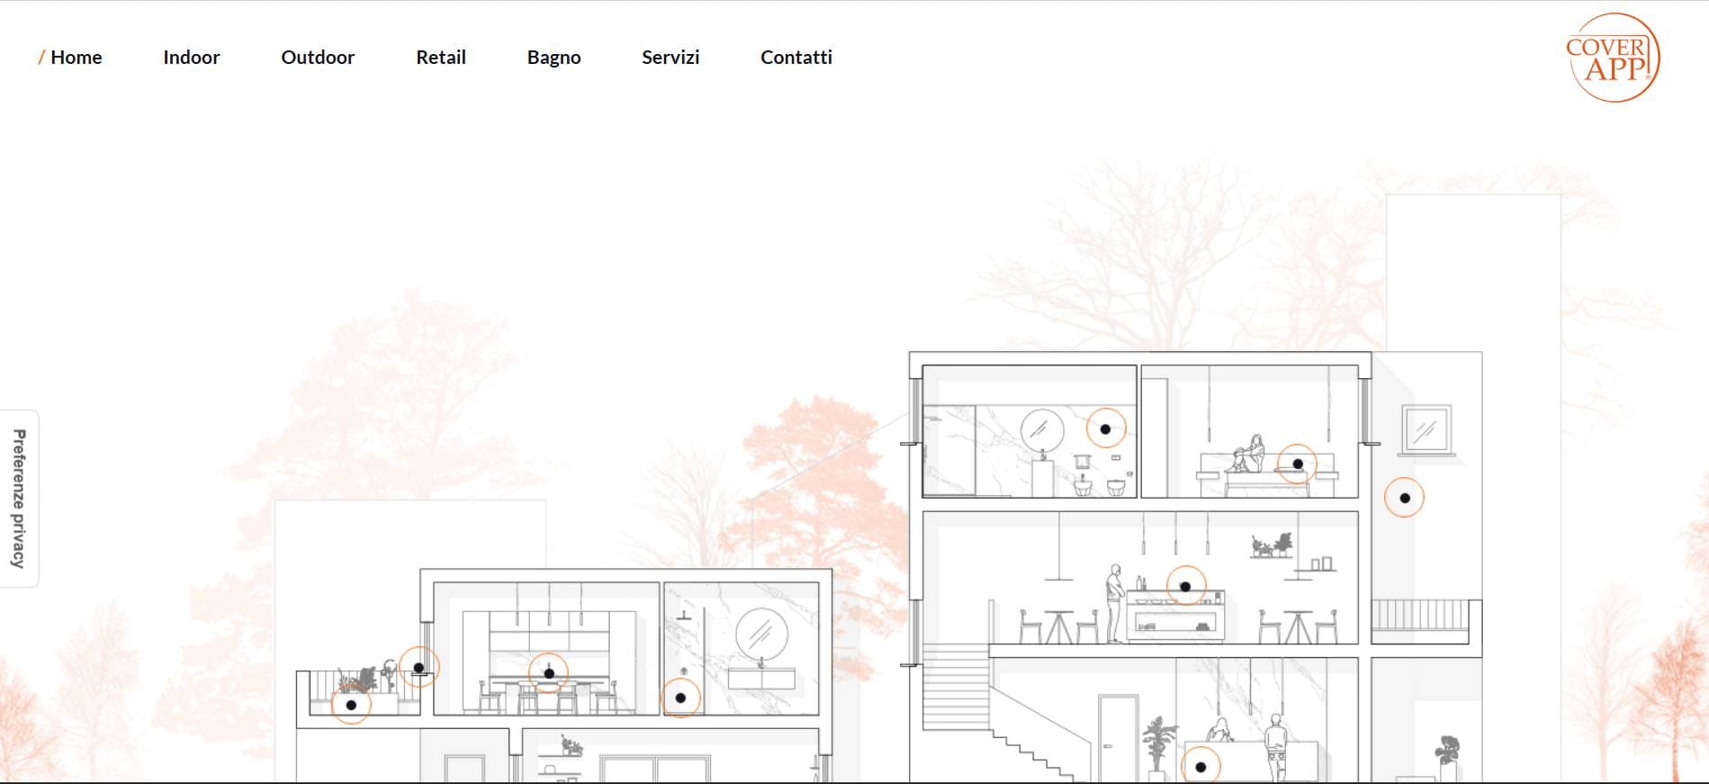Viewport: 1709px width, 784px height.
Task: Select the Servizi menu item
Action: click(x=670, y=58)
